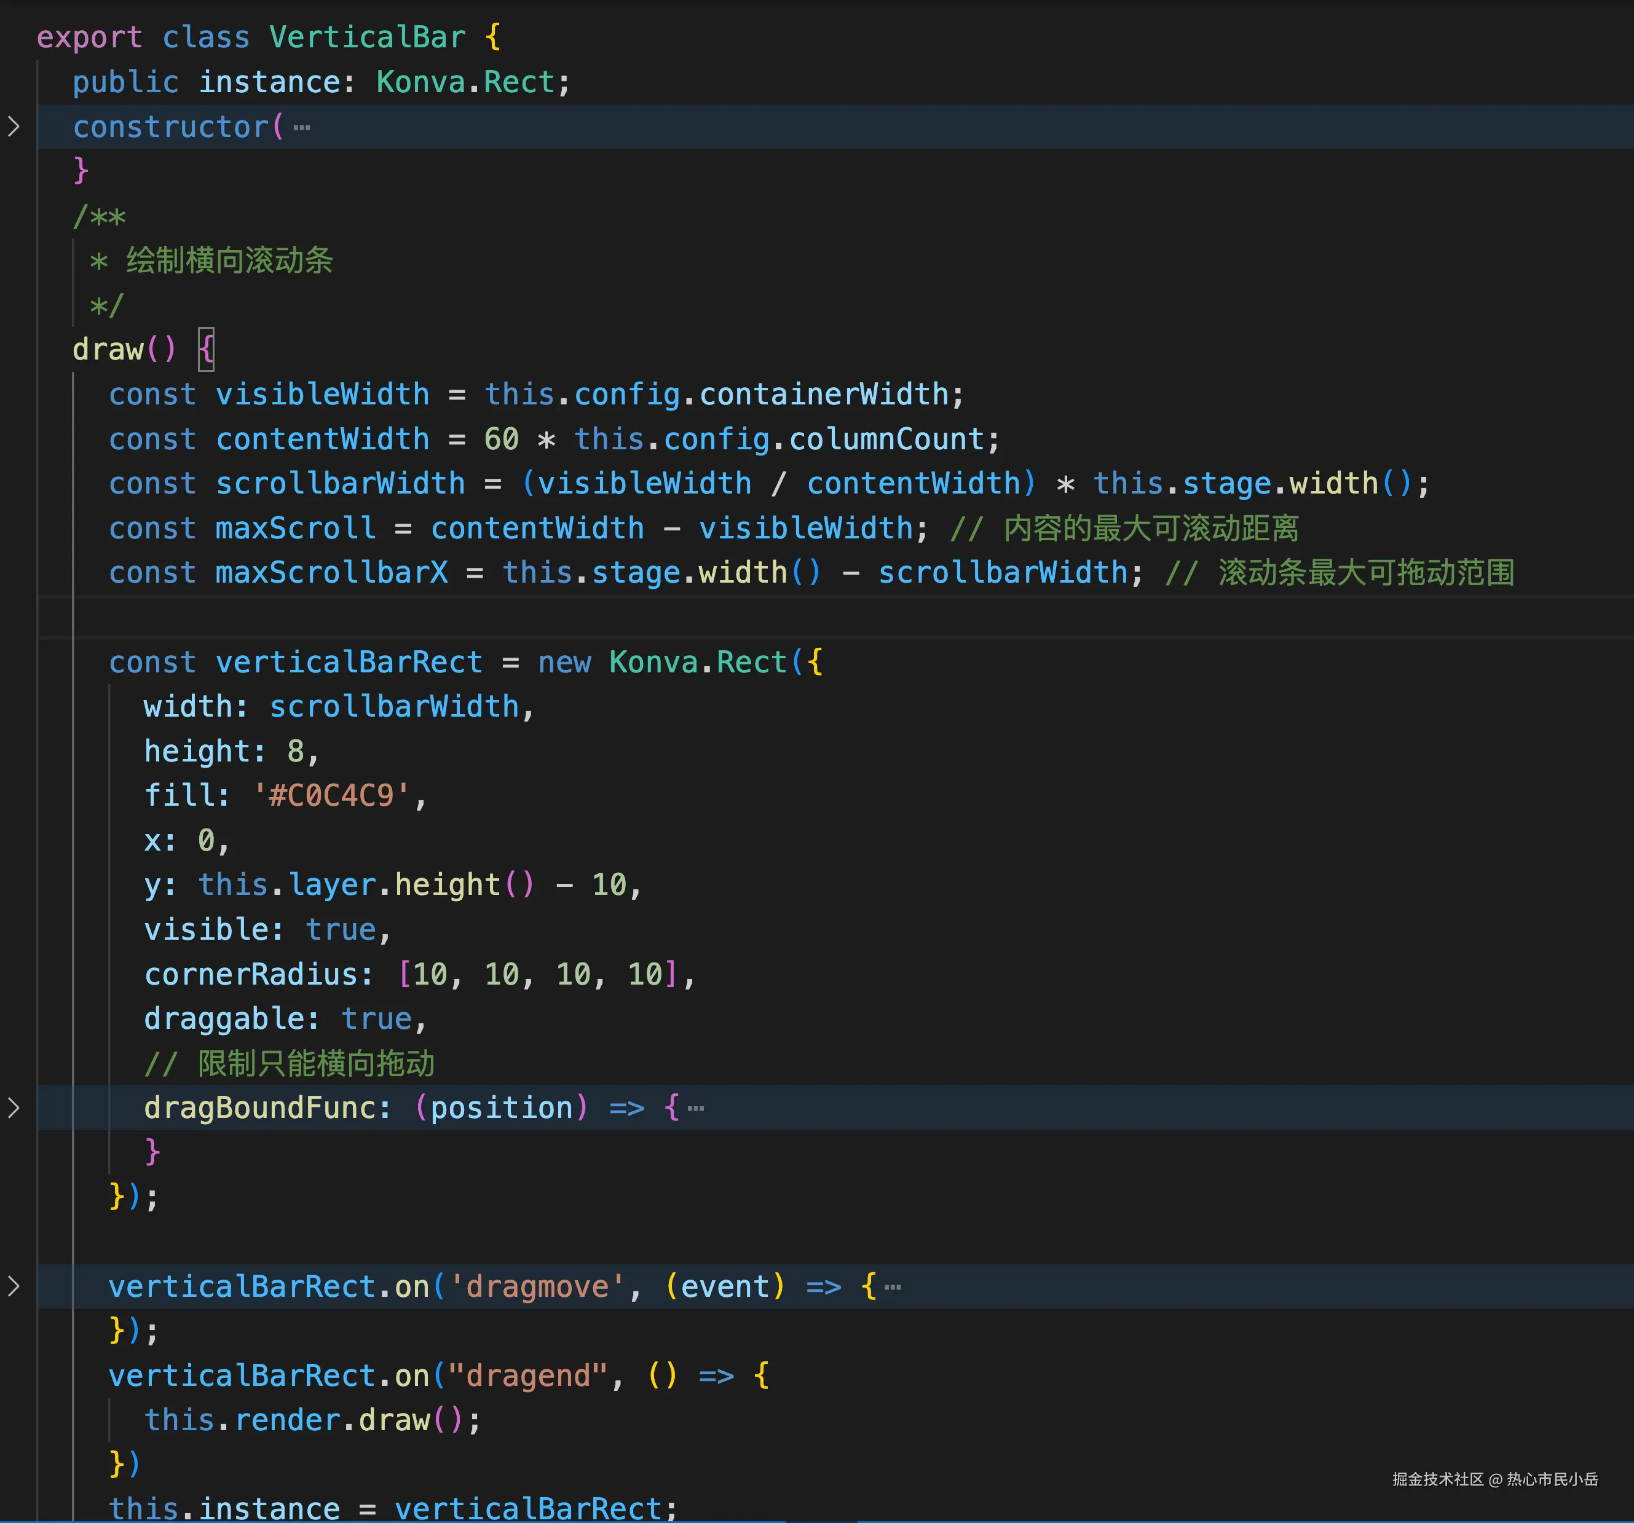Image resolution: width=1634 pixels, height=1523 pixels.
Task: Click the scrollbarWidth constant declaration
Action: click(x=339, y=483)
